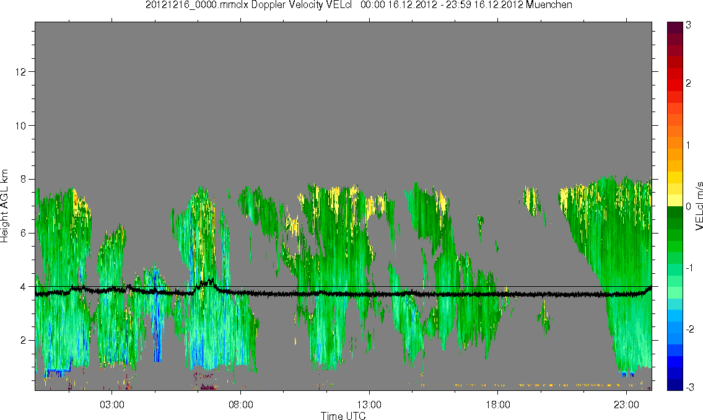
Task: Click the '08:00' time axis label
Action: point(241,405)
